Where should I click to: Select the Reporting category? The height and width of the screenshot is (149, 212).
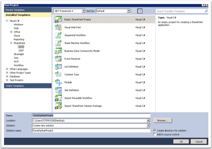point(19,39)
